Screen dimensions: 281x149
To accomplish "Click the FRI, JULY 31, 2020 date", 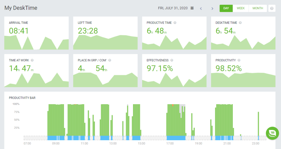I will [173, 8].
